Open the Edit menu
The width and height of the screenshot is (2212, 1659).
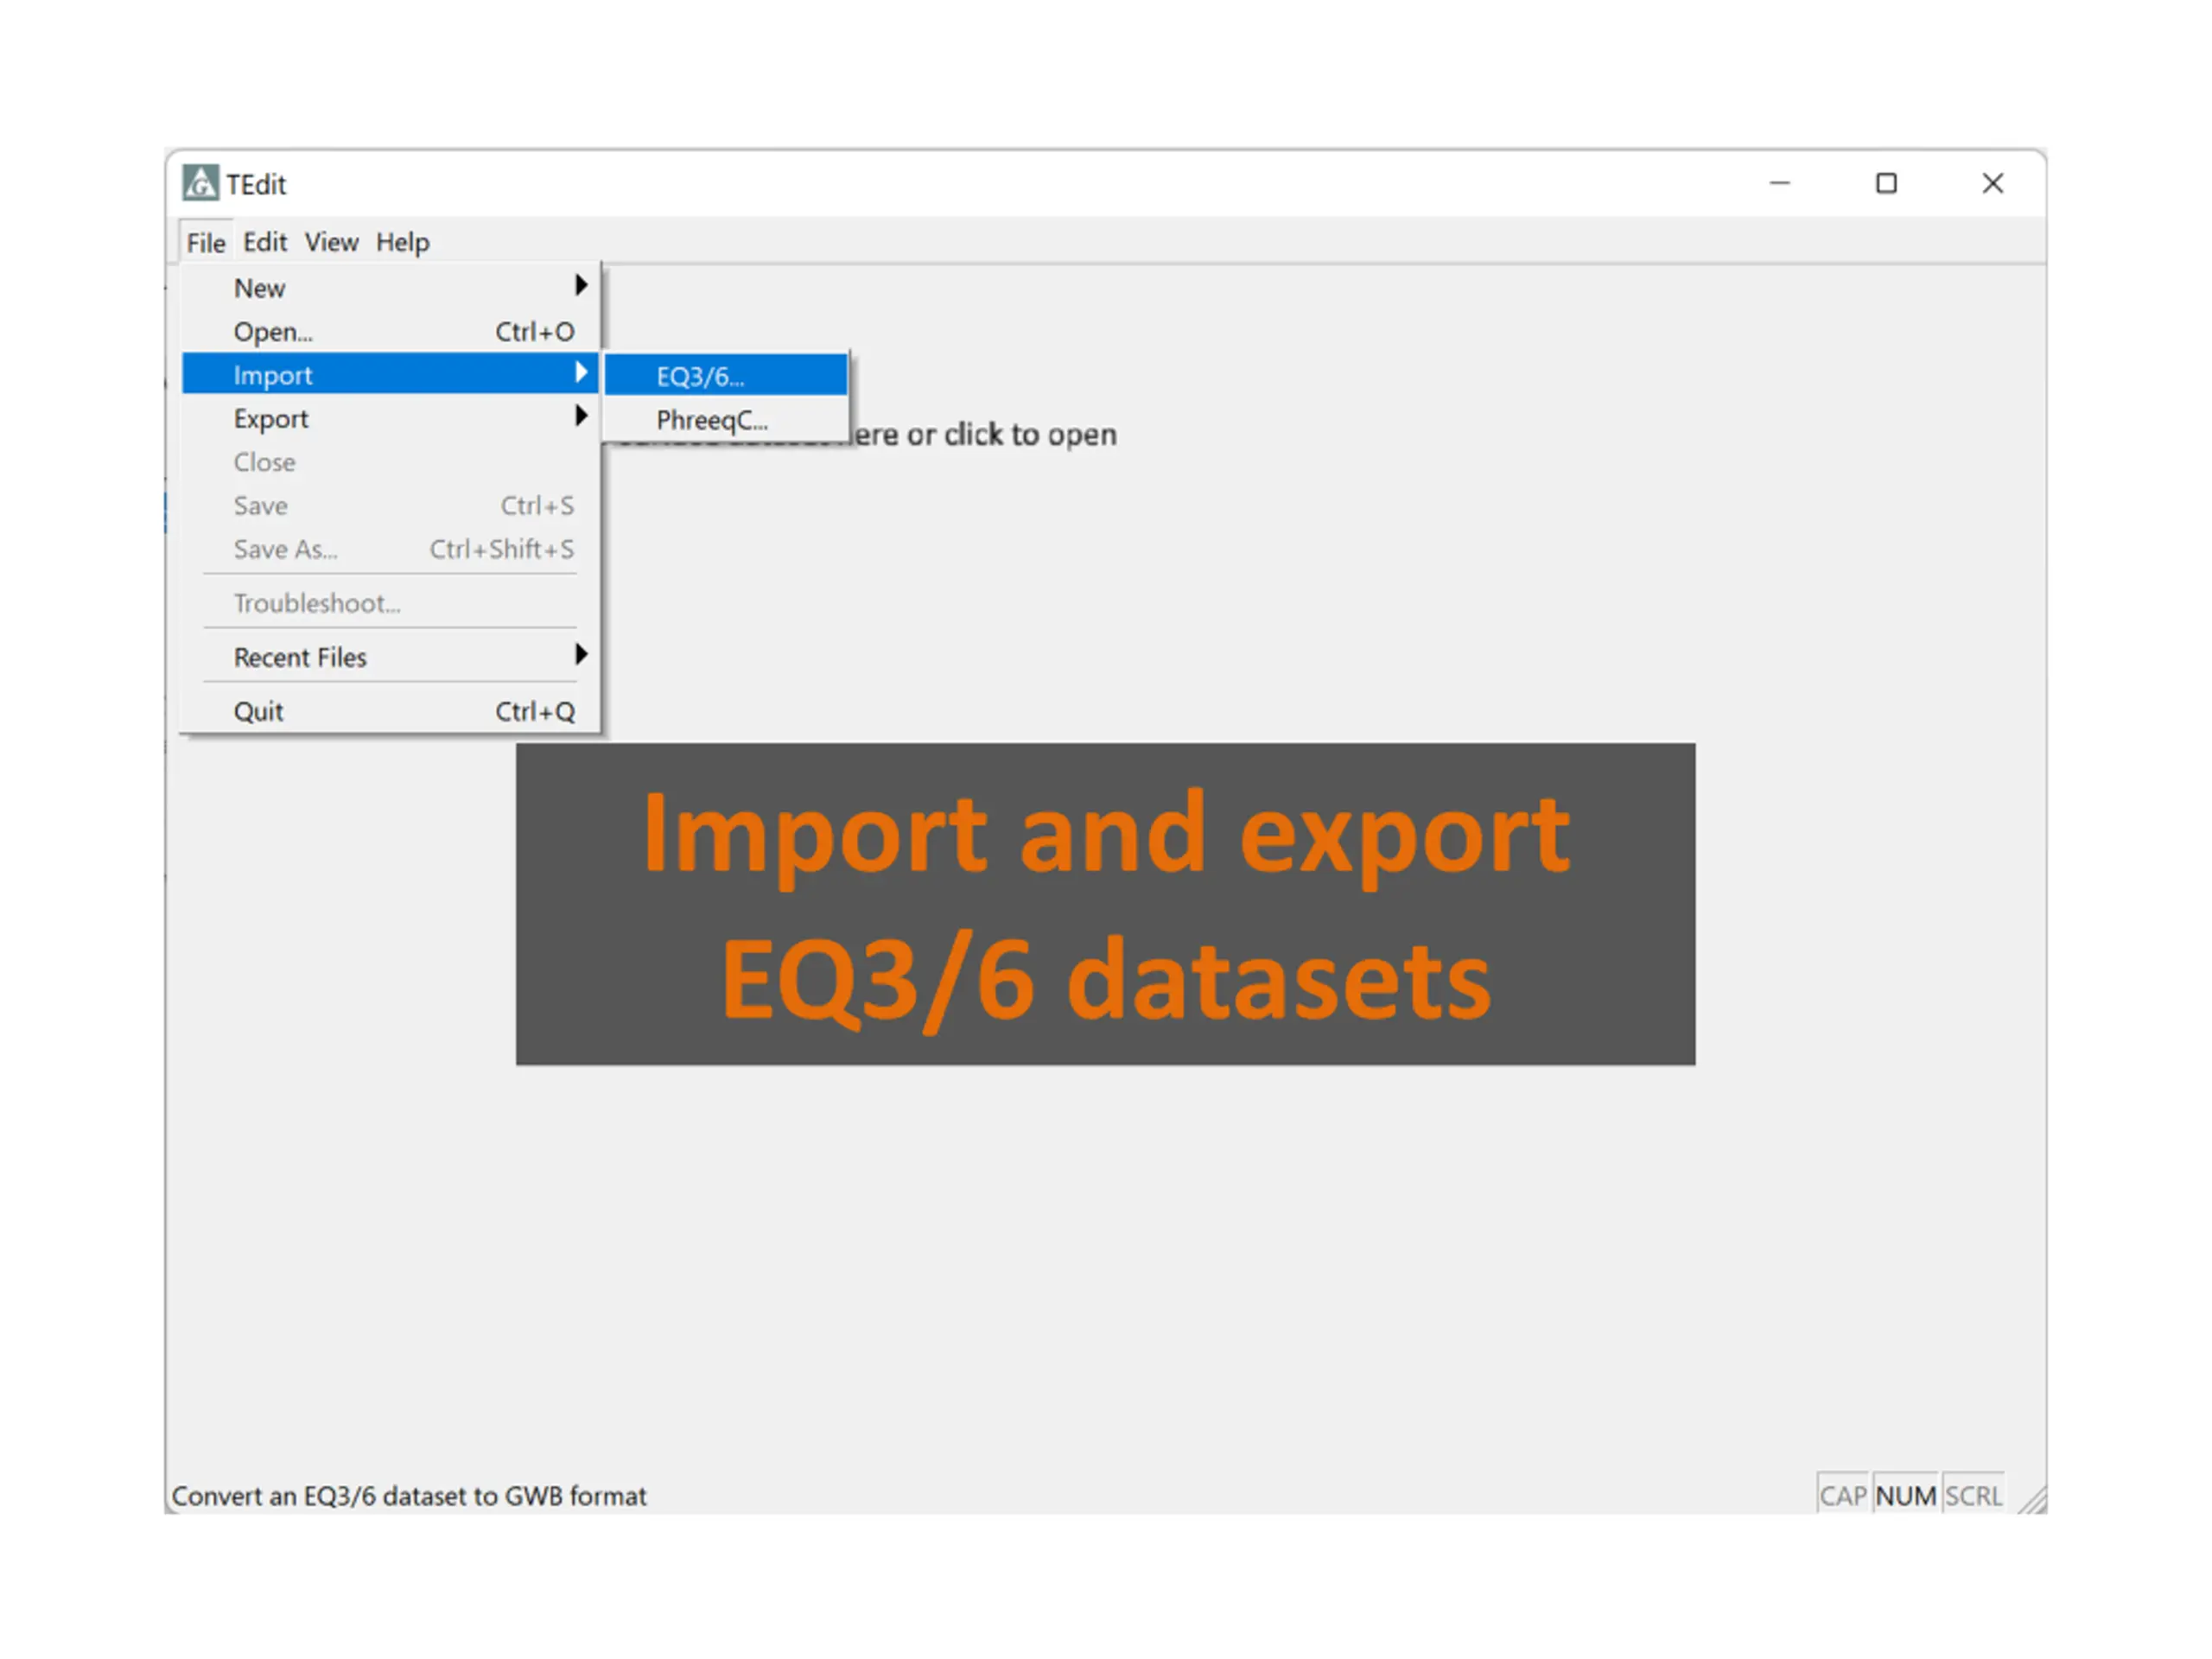(x=265, y=242)
